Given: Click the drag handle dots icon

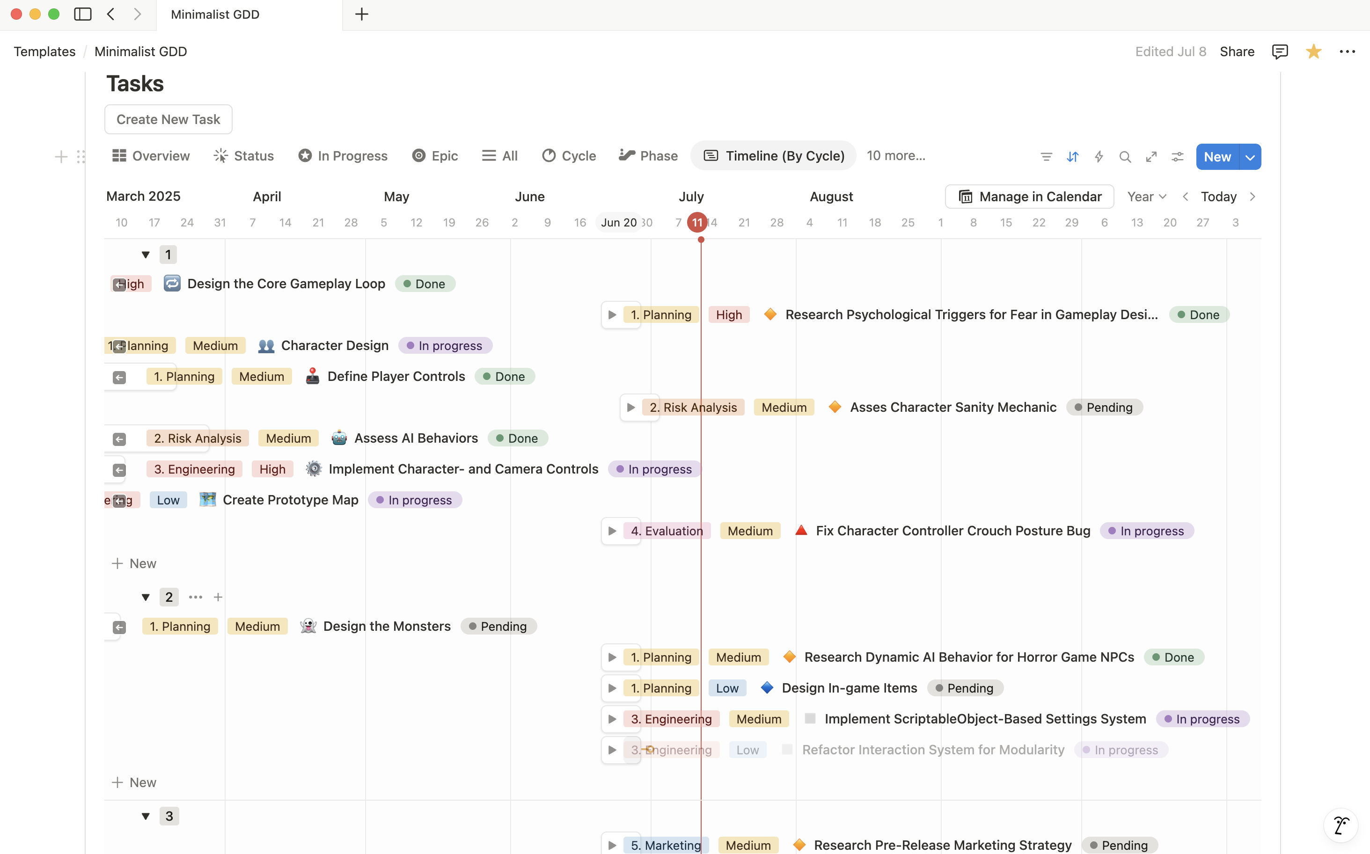Looking at the screenshot, I should [81, 156].
